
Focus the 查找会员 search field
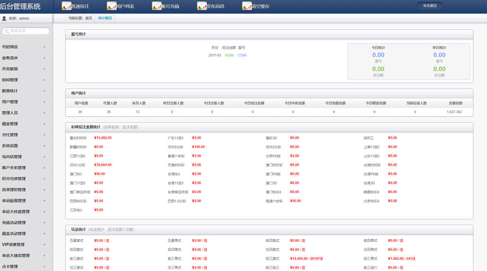pyautogui.click(x=26, y=31)
